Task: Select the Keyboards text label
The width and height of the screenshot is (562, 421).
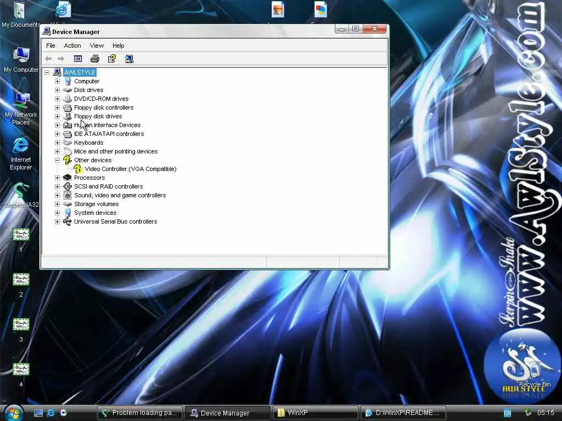Action: 88,143
